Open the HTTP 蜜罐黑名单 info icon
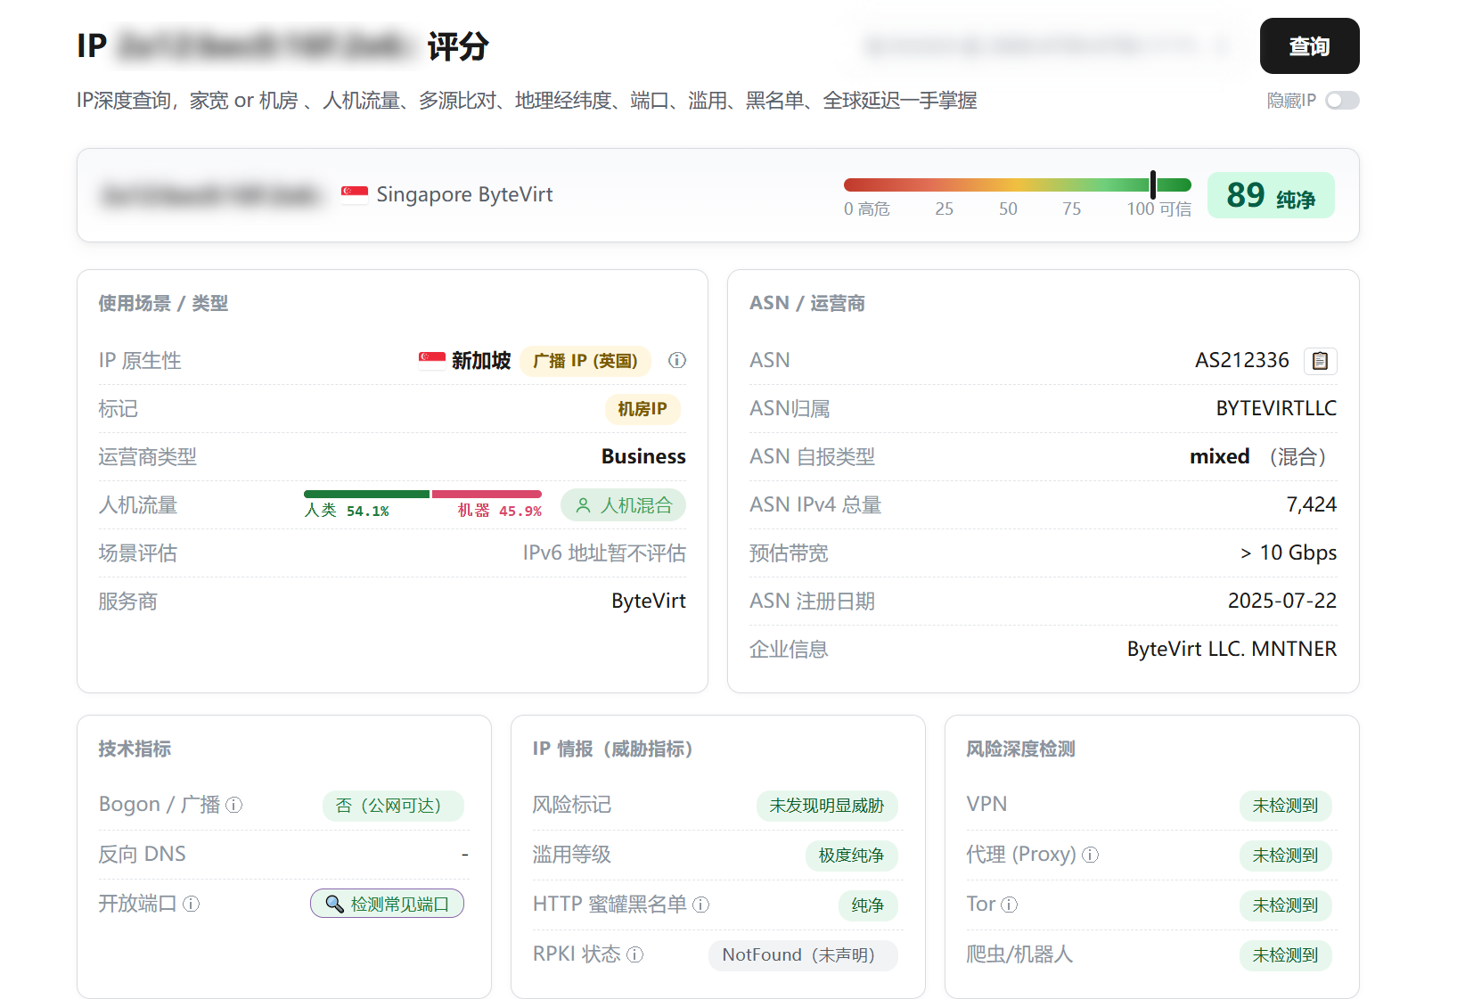 701,905
